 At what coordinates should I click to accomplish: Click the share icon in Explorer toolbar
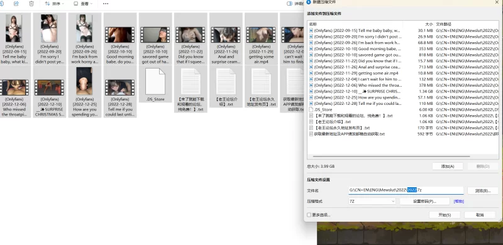click(x=16, y=4)
